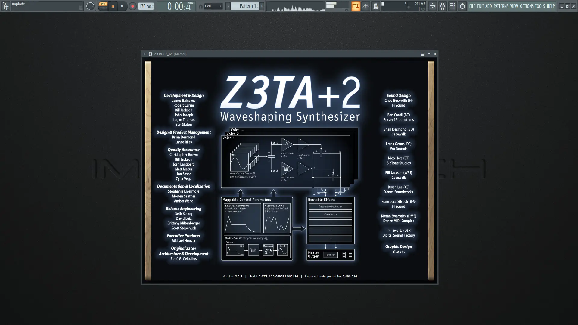
Task: Add new pattern with plus button
Action: (262, 6)
